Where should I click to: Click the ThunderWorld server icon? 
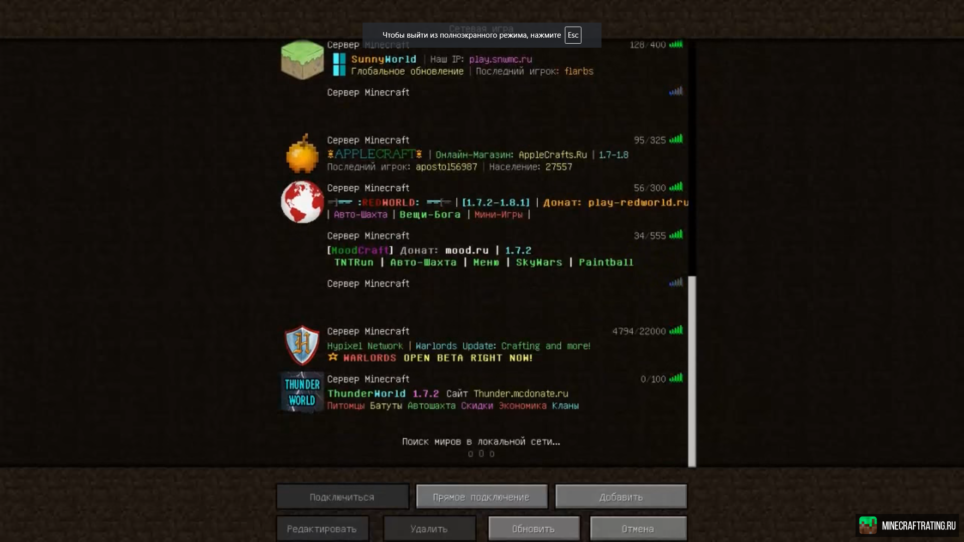[301, 392]
